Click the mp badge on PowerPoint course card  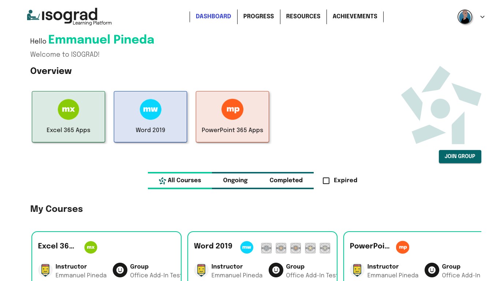(x=403, y=247)
